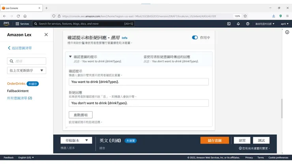
Task: Click the test button
Action: [x=261, y=140]
